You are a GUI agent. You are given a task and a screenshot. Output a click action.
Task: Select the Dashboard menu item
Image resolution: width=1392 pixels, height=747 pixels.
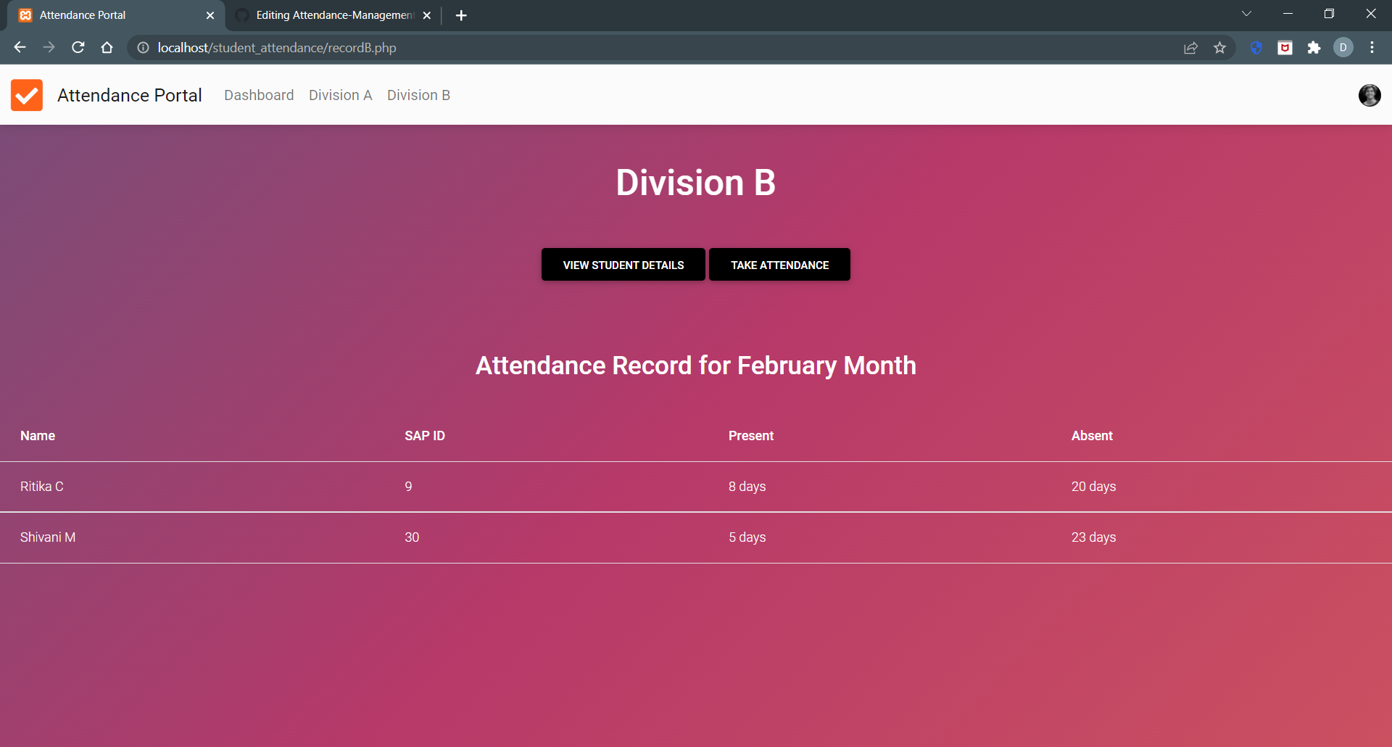259,95
